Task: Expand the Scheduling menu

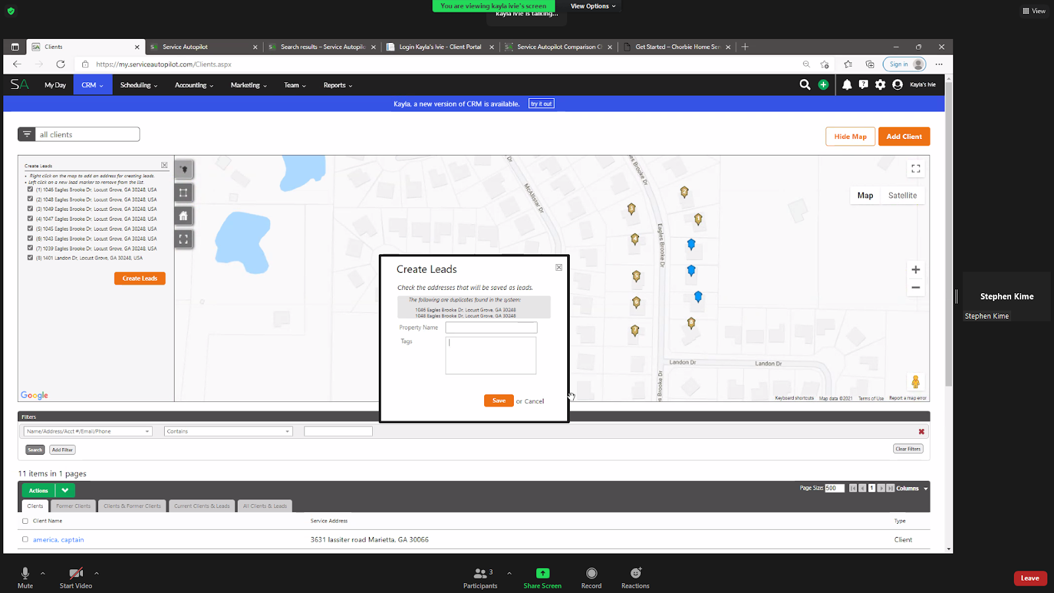Action: pos(139,85)
